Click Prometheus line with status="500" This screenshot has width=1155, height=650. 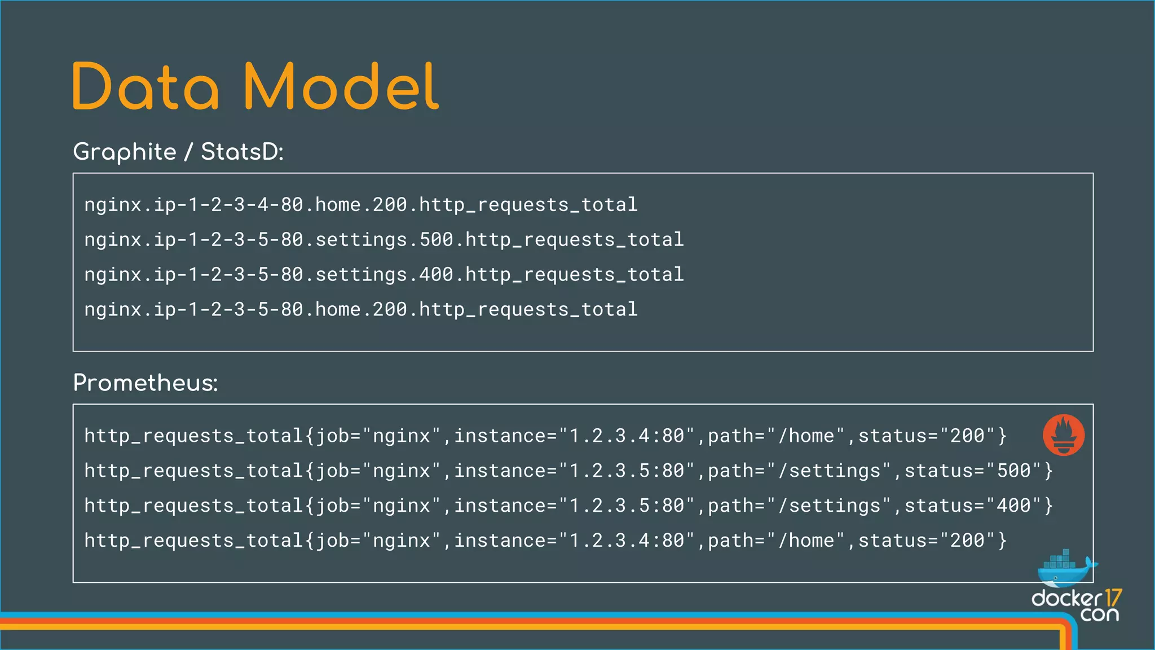point(568,471)
